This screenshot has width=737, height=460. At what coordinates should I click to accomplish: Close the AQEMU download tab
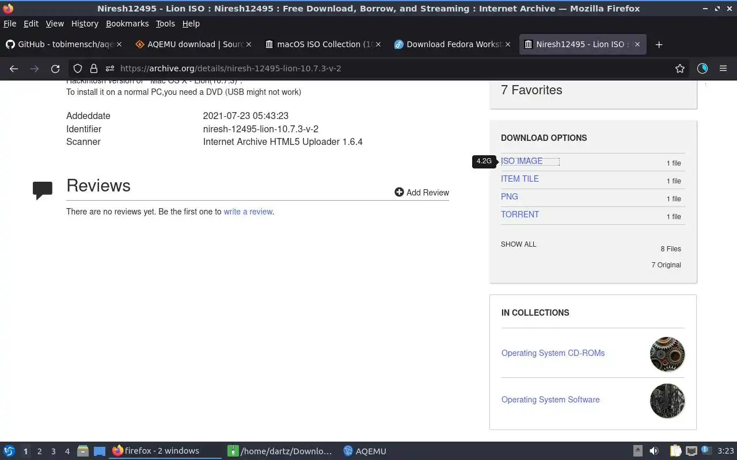click(x=249, y=44)
